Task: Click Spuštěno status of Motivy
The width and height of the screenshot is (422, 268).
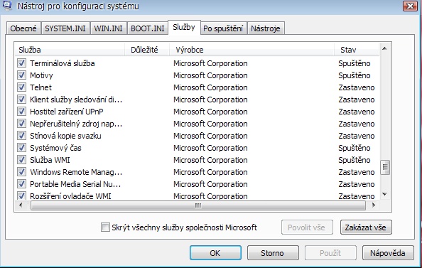Action: coord(355,75)
